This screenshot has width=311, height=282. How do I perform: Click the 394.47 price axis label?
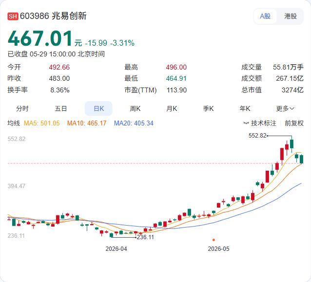[17, 186]
